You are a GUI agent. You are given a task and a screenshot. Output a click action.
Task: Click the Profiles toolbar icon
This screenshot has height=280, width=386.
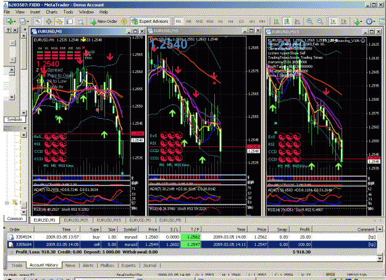(23, 22)
